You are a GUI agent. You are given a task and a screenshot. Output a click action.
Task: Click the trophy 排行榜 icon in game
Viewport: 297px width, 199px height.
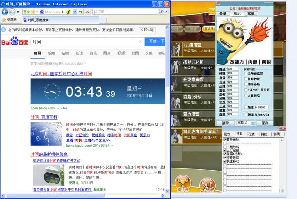(x=183, y=184)
